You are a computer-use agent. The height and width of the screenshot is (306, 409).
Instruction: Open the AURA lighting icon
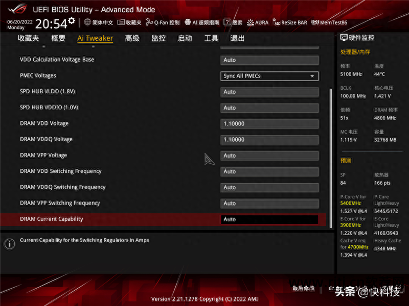pos(251,22)
